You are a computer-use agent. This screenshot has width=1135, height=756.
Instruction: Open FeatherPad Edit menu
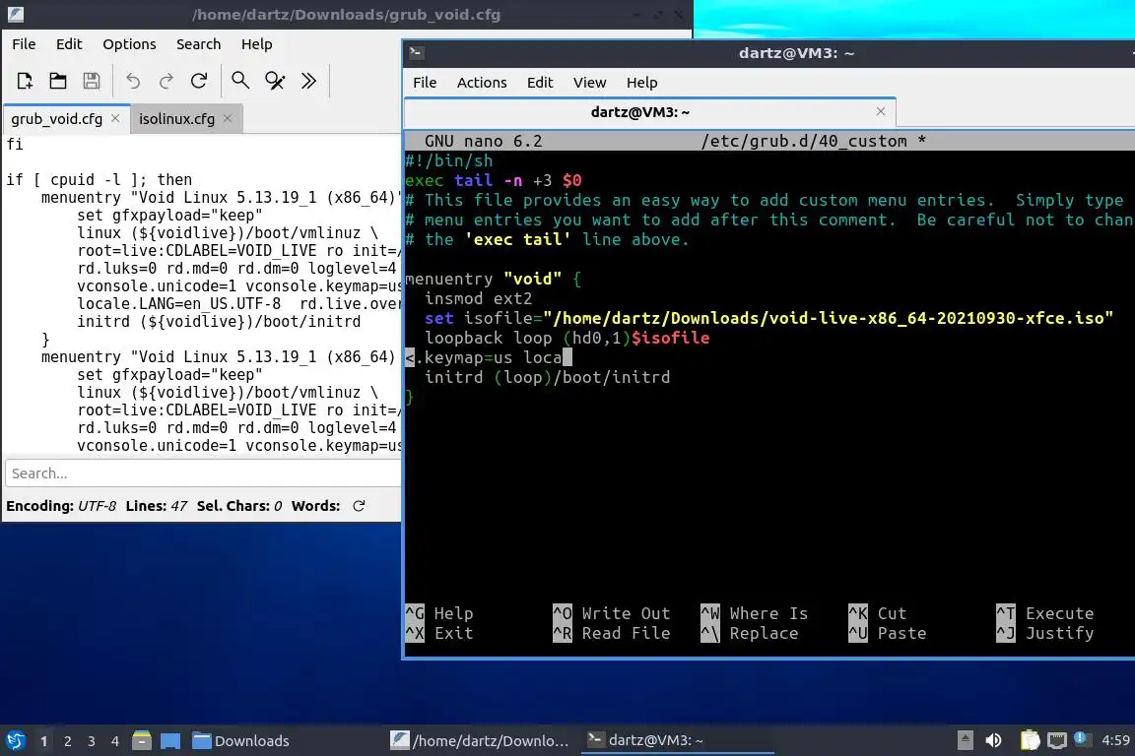click(69, 44)
